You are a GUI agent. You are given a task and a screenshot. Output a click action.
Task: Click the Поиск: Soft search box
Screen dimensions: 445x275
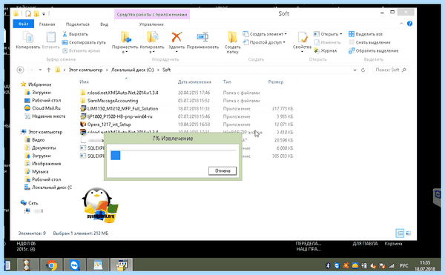tap(391, 70)
